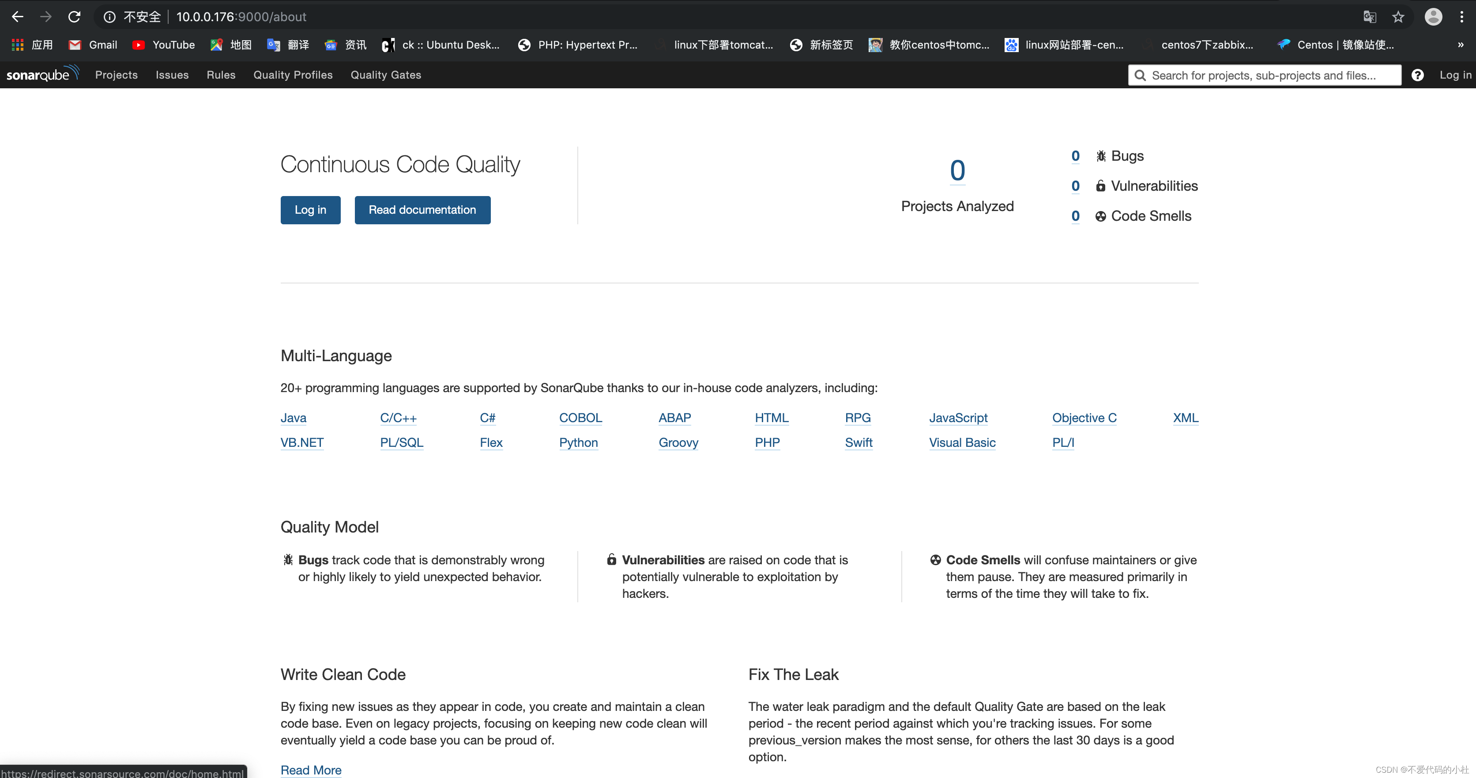Click the SonarQube logo
The image size is (1476, 778).
pos(42,74)
